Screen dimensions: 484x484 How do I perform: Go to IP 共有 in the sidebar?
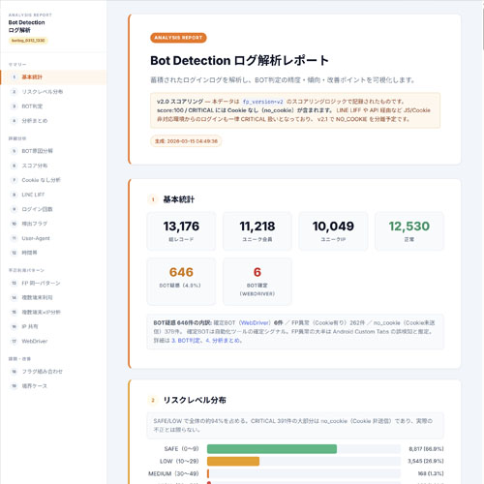point(53,326)
